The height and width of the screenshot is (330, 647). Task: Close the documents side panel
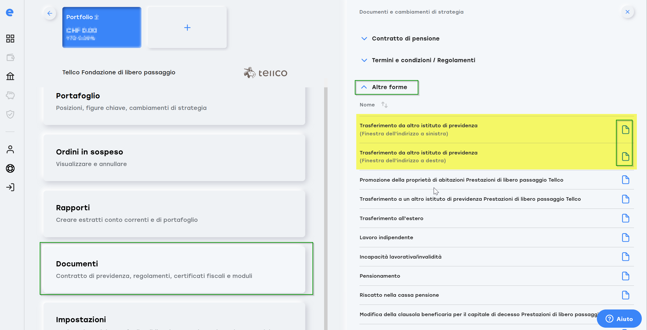pos(627,12)
